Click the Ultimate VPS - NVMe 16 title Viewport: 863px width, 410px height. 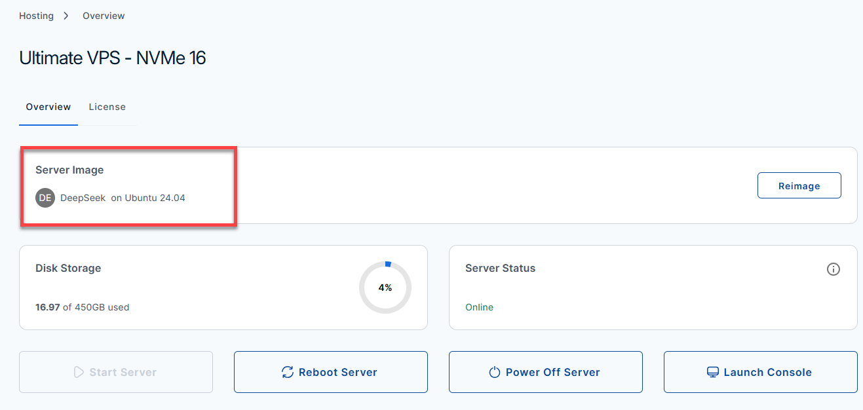[113, 58]
